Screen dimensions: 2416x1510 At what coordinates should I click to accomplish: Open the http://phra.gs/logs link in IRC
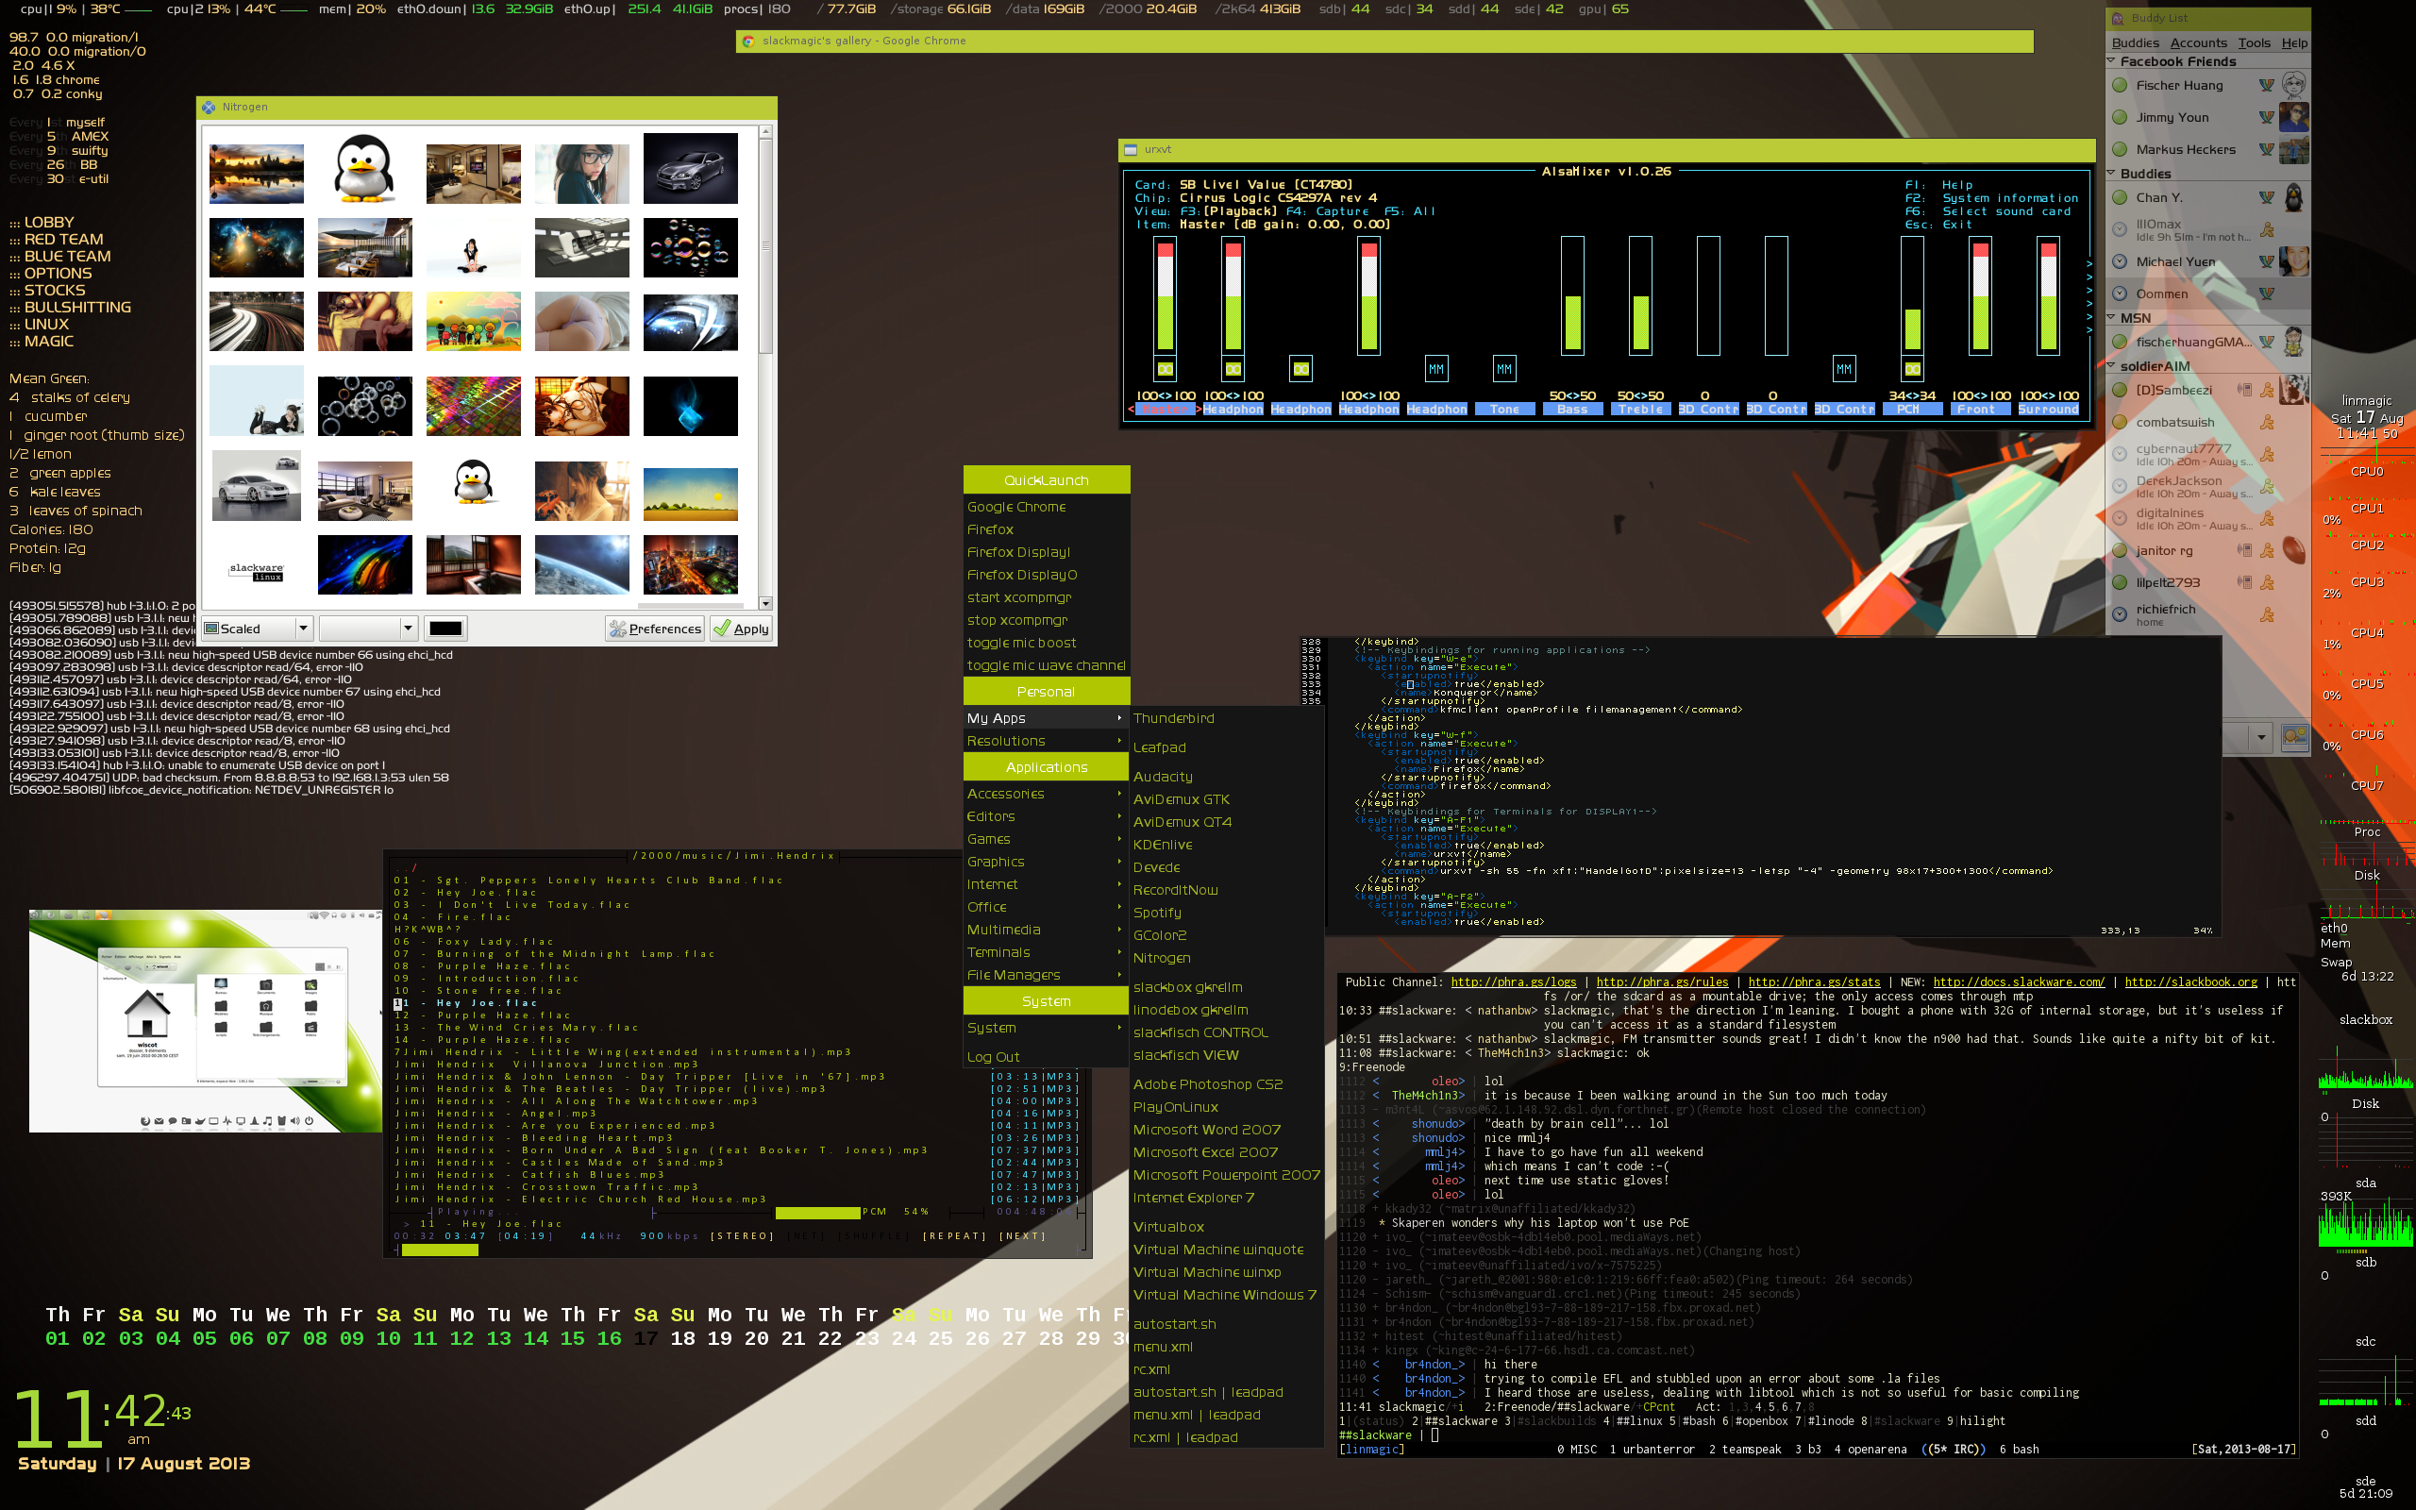tap(1514, 981)
